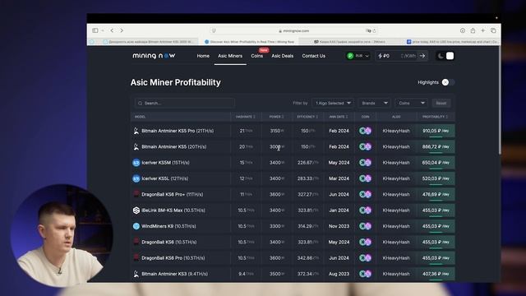Image resolution: width=526 pixels, height=296 pixels.
Task: Sort table by Efficiency column
Action: pyautogui.click(x=307, y=117)
